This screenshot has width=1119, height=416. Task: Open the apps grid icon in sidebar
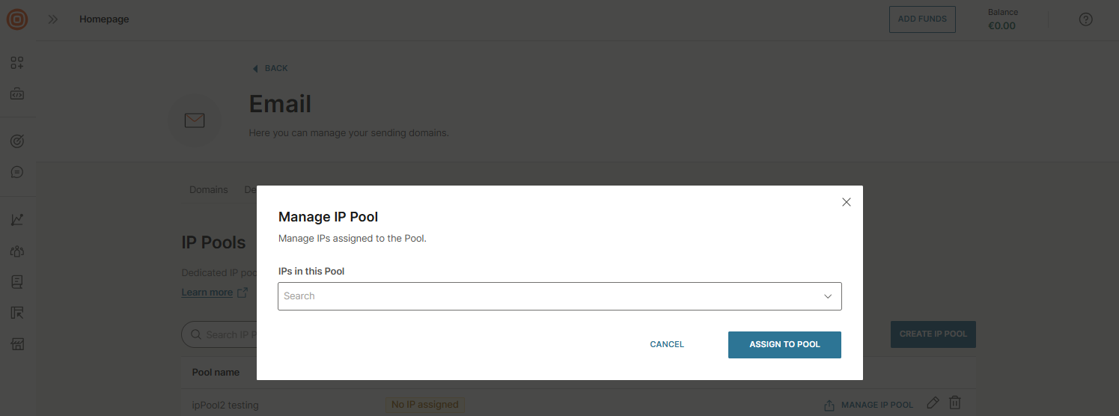pos(17,63)
